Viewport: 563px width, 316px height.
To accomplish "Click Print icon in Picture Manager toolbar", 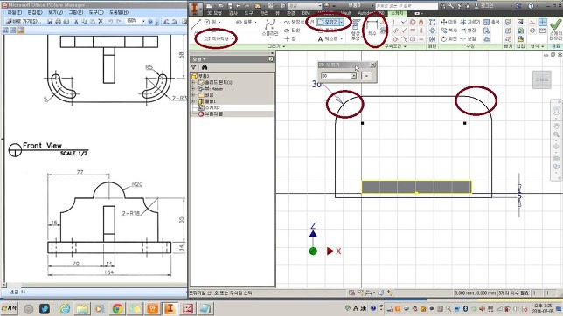I will [58, 22].
